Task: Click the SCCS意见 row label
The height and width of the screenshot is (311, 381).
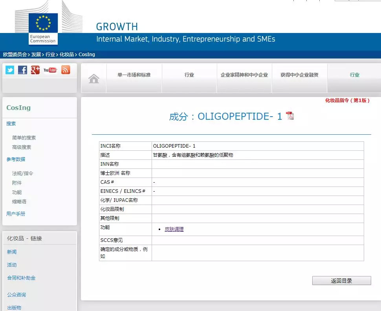Action: [x=112, y=240]
